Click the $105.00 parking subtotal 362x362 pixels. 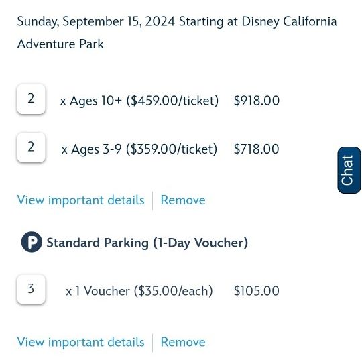[257, 291]
